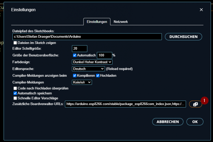This screenshot has height=142, width=213.
Task: Uncheck Kompilieren compiler output checkbox
Action: coord(75,76)
